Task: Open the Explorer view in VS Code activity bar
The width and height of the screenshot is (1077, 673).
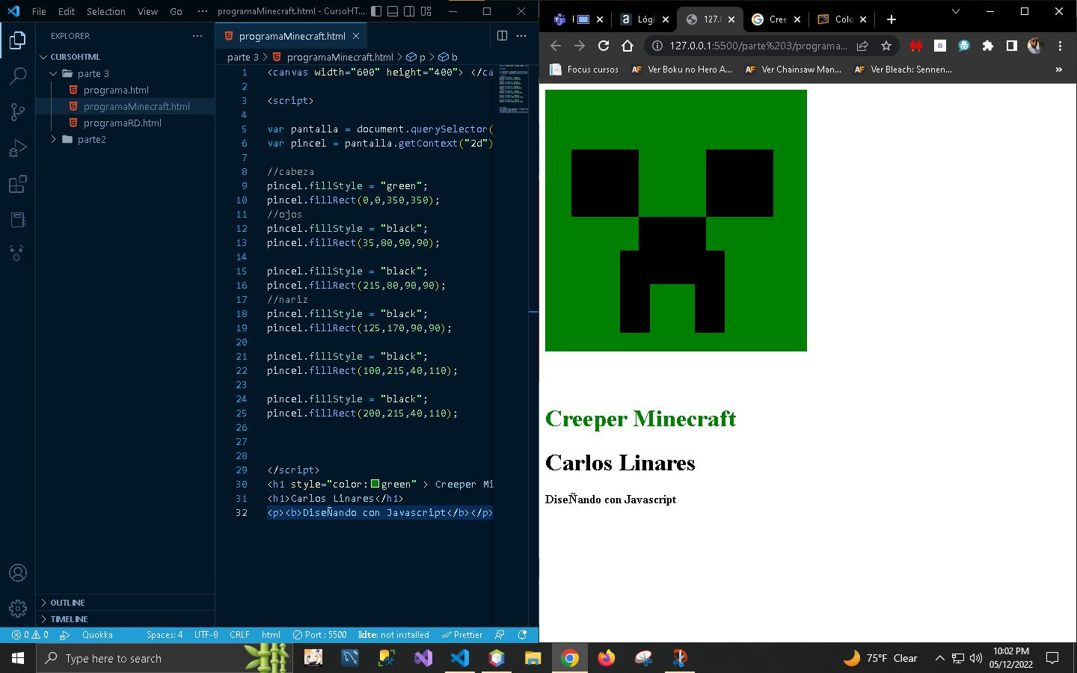Action: pyautogui.click(x=18, y=40)
